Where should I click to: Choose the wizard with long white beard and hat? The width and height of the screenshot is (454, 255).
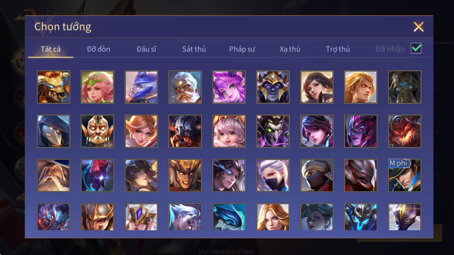click(x=53, y=175)
